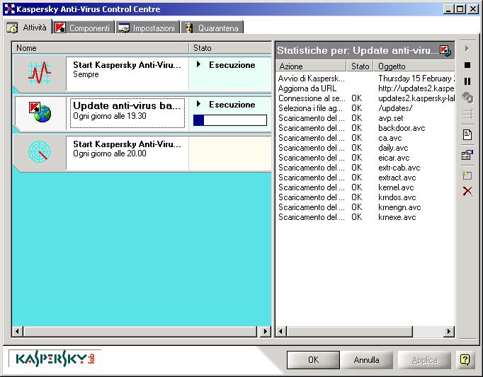
Task: Sort tasks by Stato column header
Action: click(229, 48)
